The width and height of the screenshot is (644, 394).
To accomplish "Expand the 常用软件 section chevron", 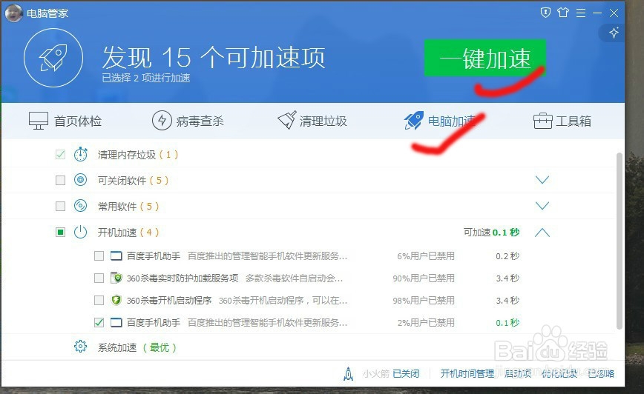I will 542,206.
